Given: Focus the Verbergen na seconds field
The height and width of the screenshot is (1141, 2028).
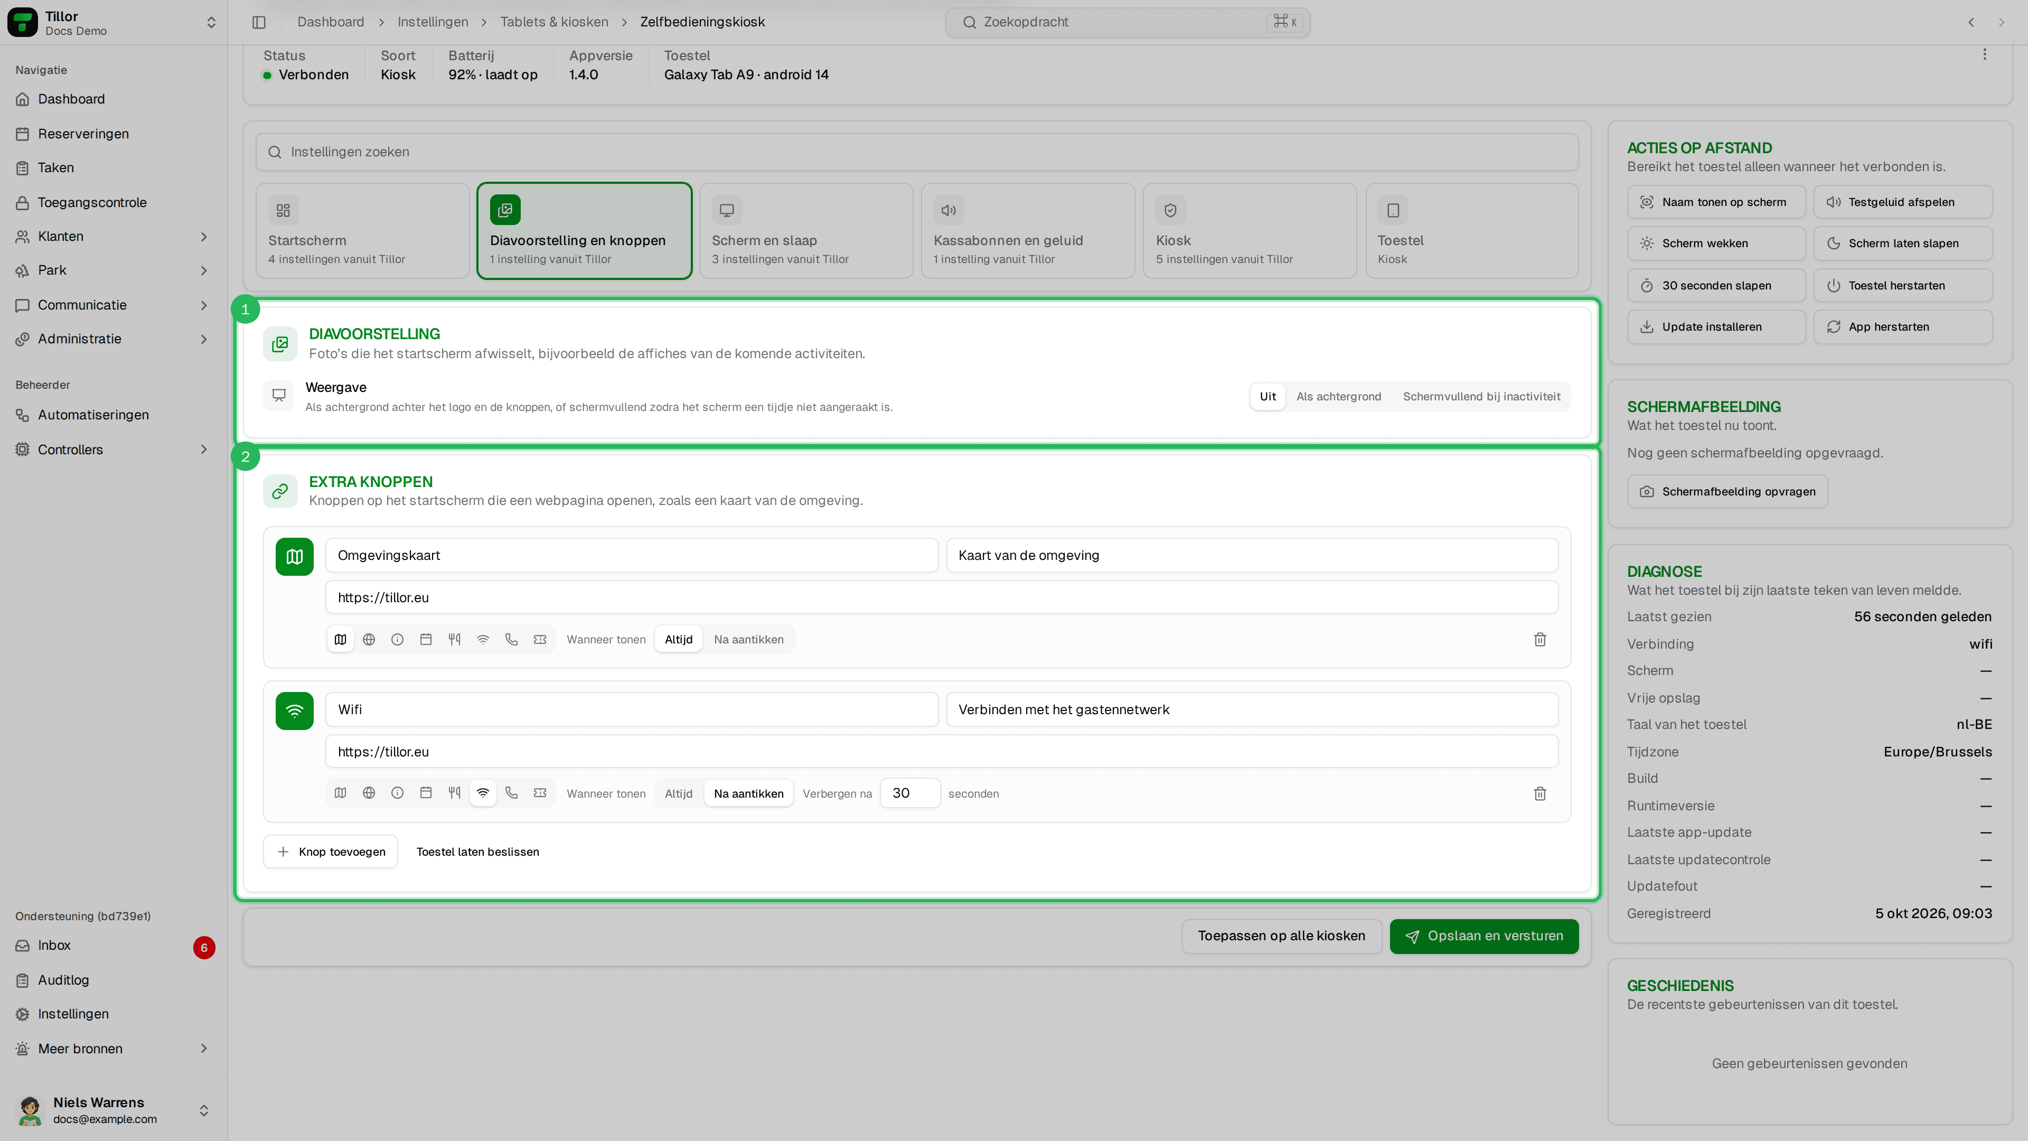Looking at the screenshot, I should (909, 793).
